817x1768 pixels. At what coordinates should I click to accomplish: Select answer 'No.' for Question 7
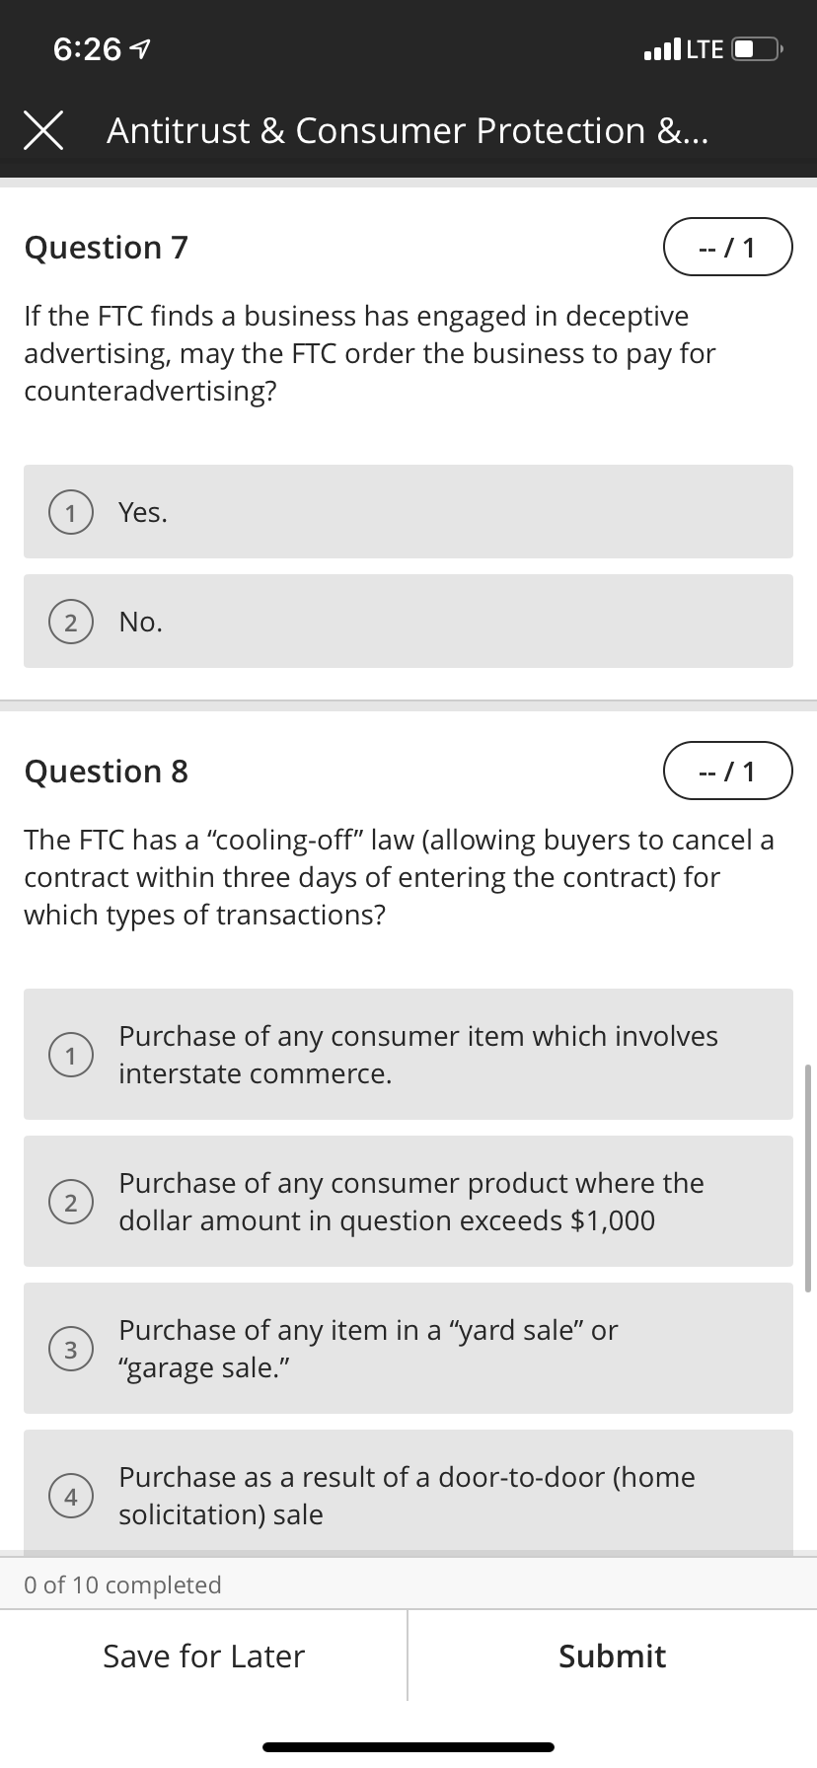(x=408, y=621)
